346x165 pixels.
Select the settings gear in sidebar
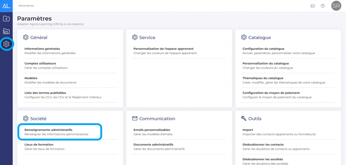pos(6,44)
